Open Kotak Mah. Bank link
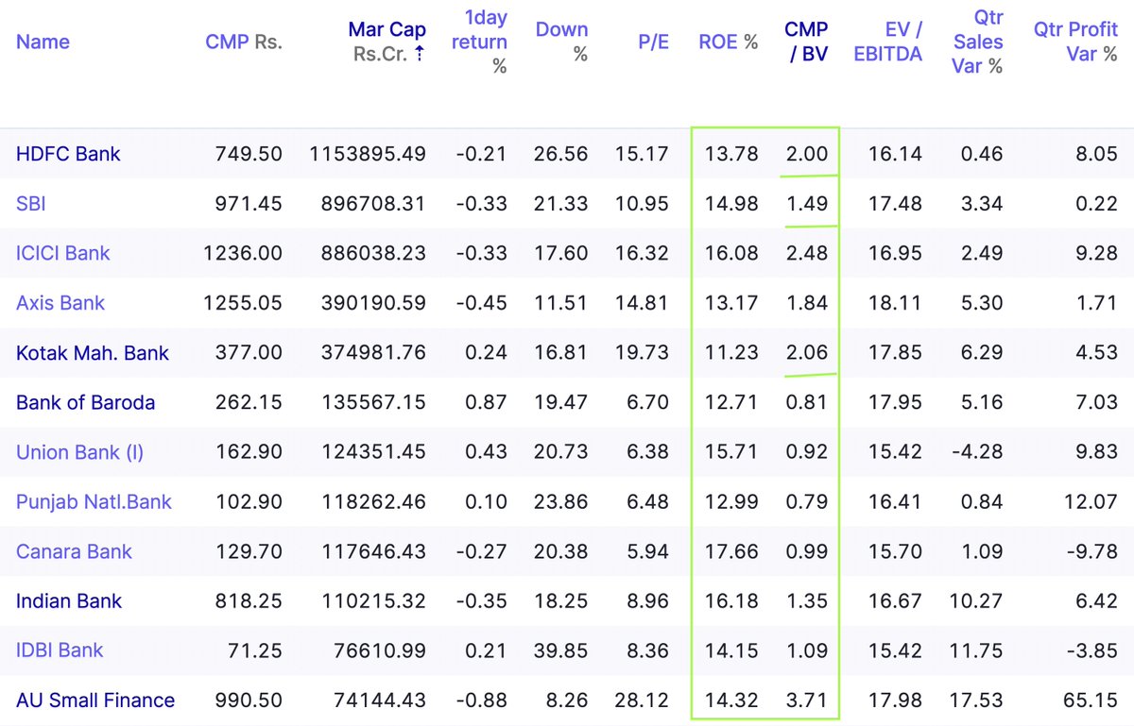This screenshot has width=1134, height=726. click(93, 353)
